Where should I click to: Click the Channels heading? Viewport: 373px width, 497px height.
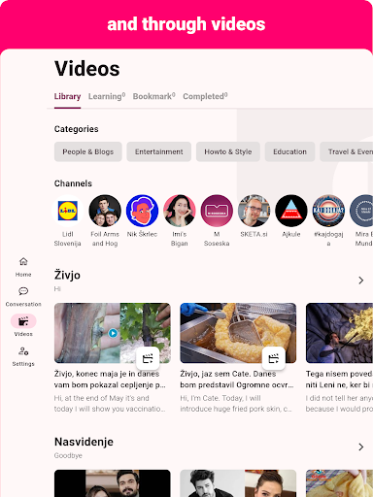[73, 183]
